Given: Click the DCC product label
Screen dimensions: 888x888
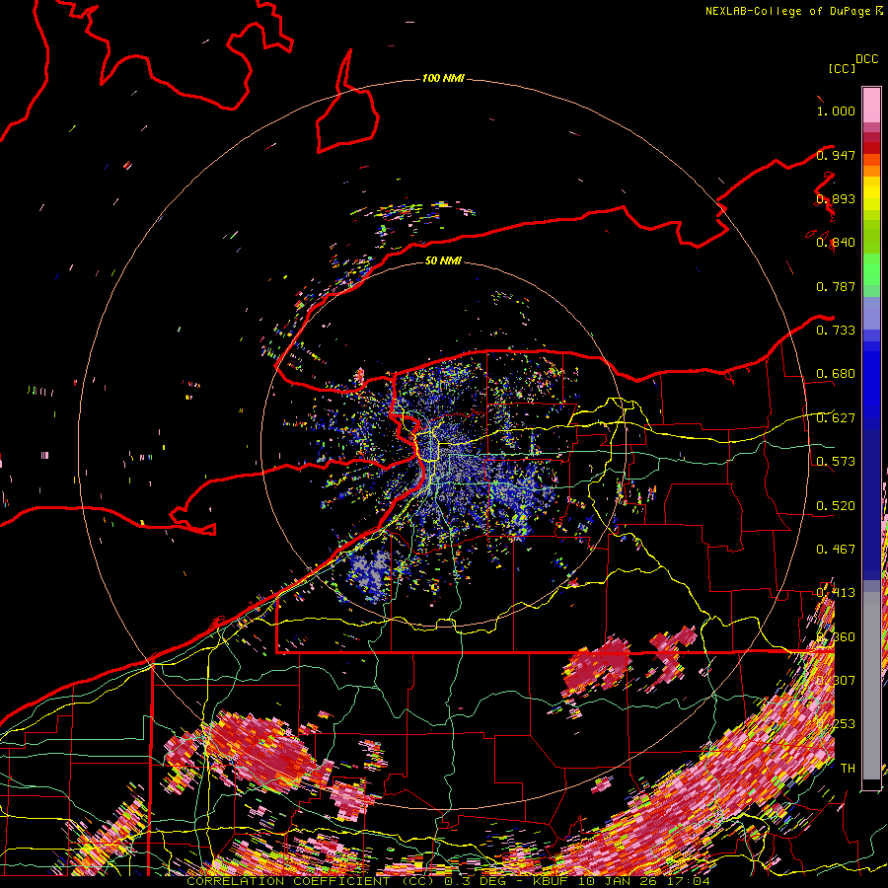Looking at the screenshot, I should (866, 59).
